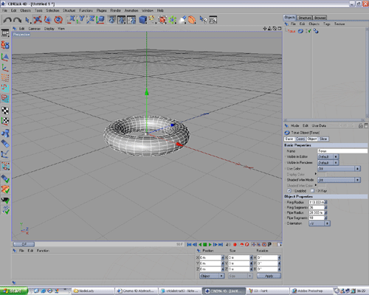Toggle the X axis lock icon

72,20
